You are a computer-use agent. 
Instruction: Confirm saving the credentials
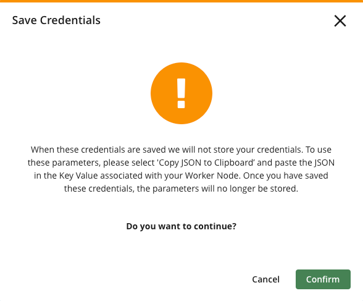pyautogui.click(x=323, y=279)
